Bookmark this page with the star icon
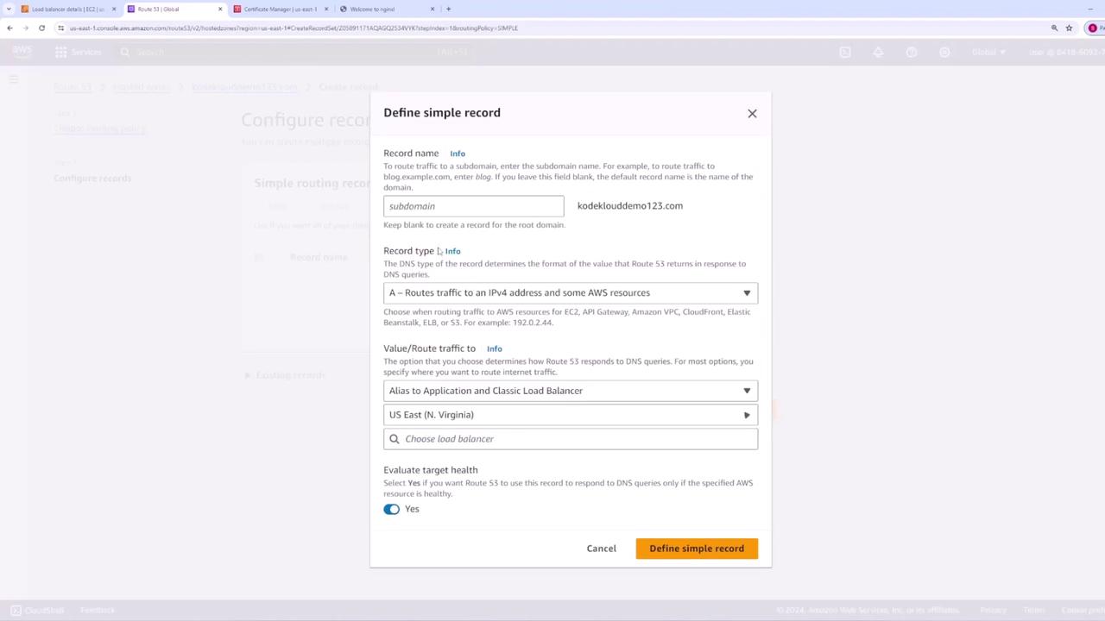The width and height of the screenshot is (1105, 621). pos(1069,28)
